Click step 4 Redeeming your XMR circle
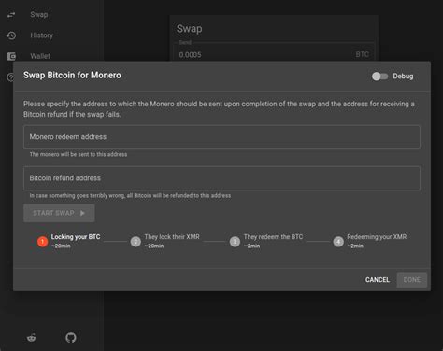The width and height of the screenshot is (443, 351). [x=338, y=242]
